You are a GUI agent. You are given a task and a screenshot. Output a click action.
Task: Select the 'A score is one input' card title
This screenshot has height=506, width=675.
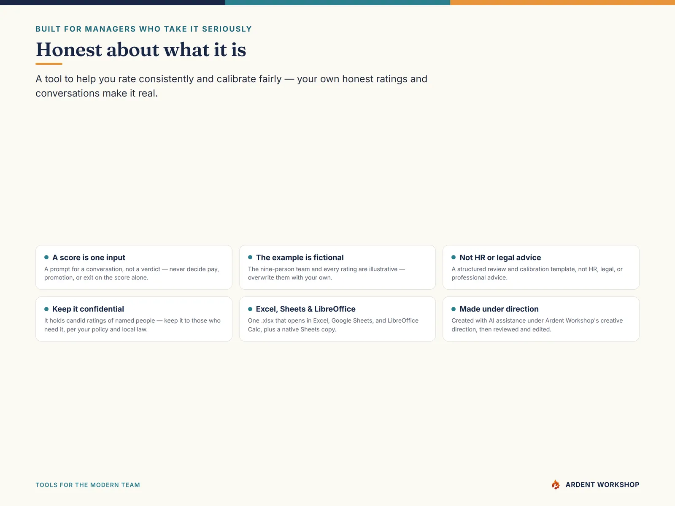[89, 257]
